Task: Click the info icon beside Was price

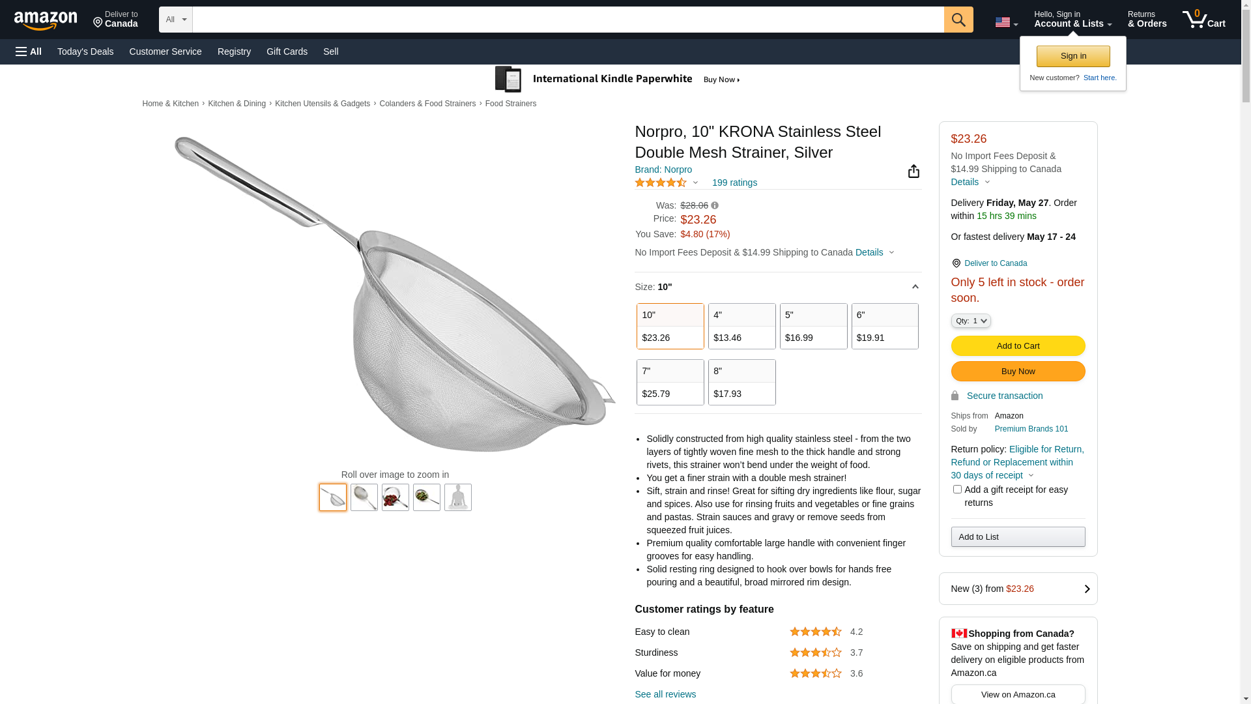Action: coord(715,205)
